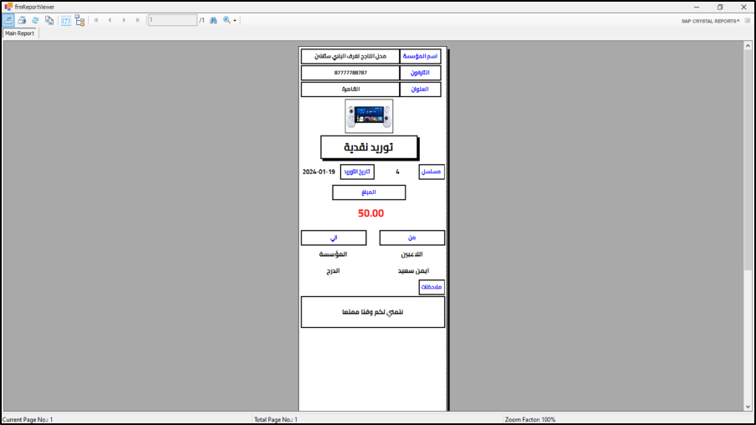
Task: Go to first page arrow
Action: [x=96, y=20]
